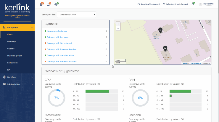Click the upper gateway marker on map
Image resolution: width=219 pixels, height=122 pixels.
click(160, 30)
